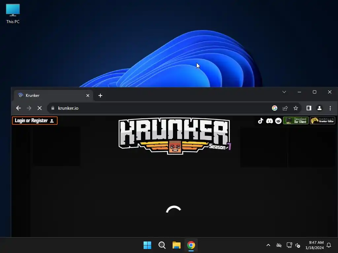
Task: Minimize the Chrome window
Action: 299,92
